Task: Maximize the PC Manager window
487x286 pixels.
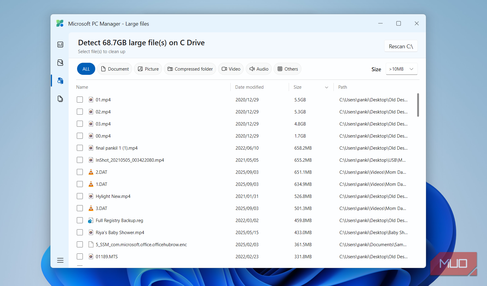Action: coord(398,24)
